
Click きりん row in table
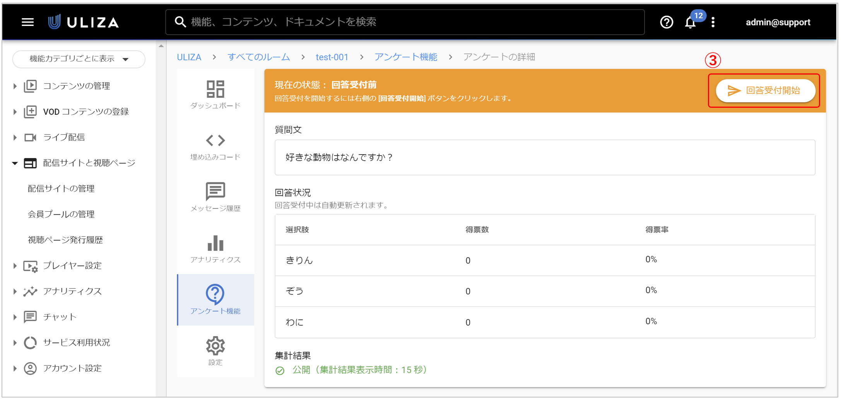[x=545, y=260]
